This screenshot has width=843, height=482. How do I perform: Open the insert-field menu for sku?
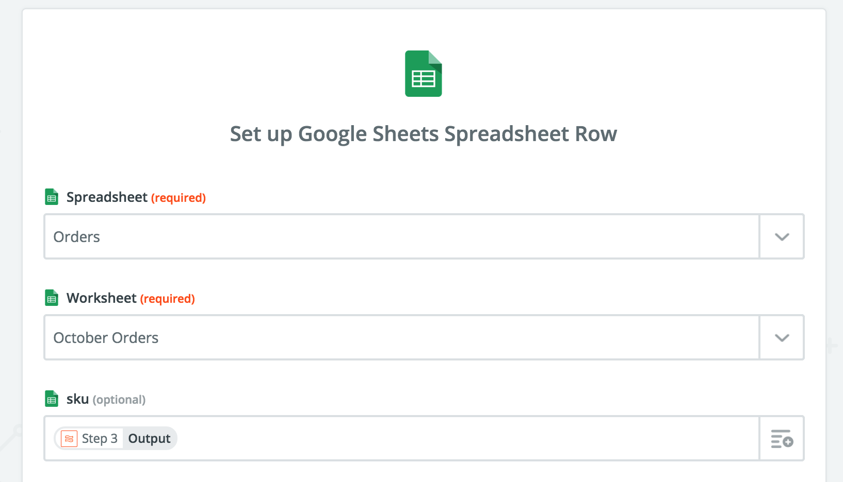click(x=782, y=439)
